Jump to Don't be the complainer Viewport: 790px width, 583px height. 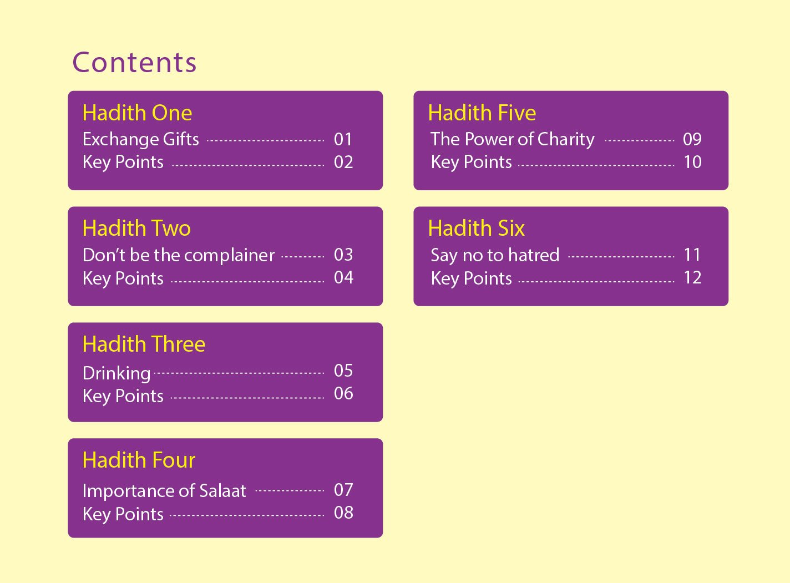178,255
